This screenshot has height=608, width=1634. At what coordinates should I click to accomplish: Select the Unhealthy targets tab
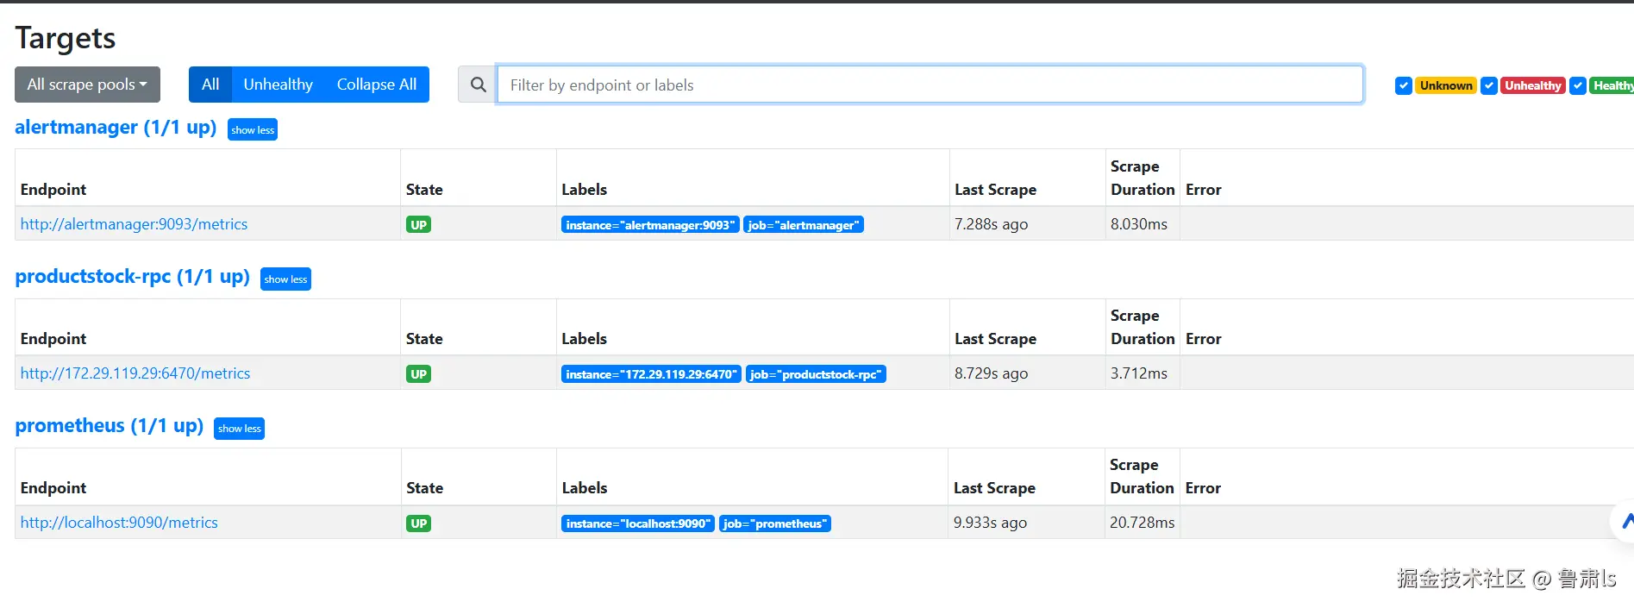(x=278, y=85)
